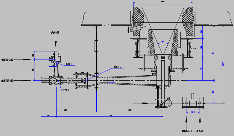Click the right upward arrow under the bracket

200,120
